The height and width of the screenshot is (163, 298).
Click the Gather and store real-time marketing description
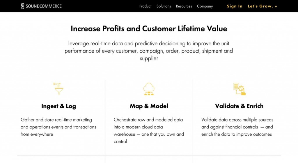click(x=58, y=127)
